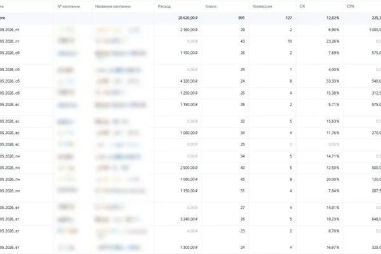
Task: Click the CPA cell in the 12,50 % row
Action: pyautogui.click(x=376, y=168)
